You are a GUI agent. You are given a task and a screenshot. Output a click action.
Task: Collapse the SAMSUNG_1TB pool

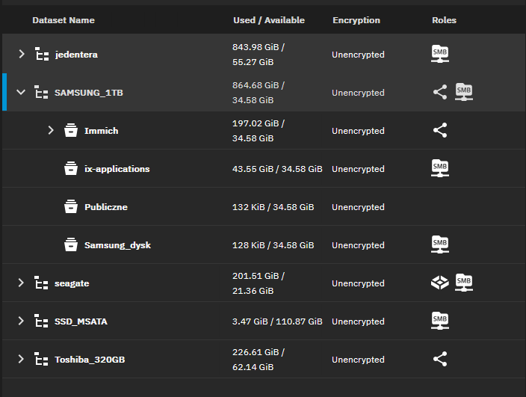coord(22,93)
